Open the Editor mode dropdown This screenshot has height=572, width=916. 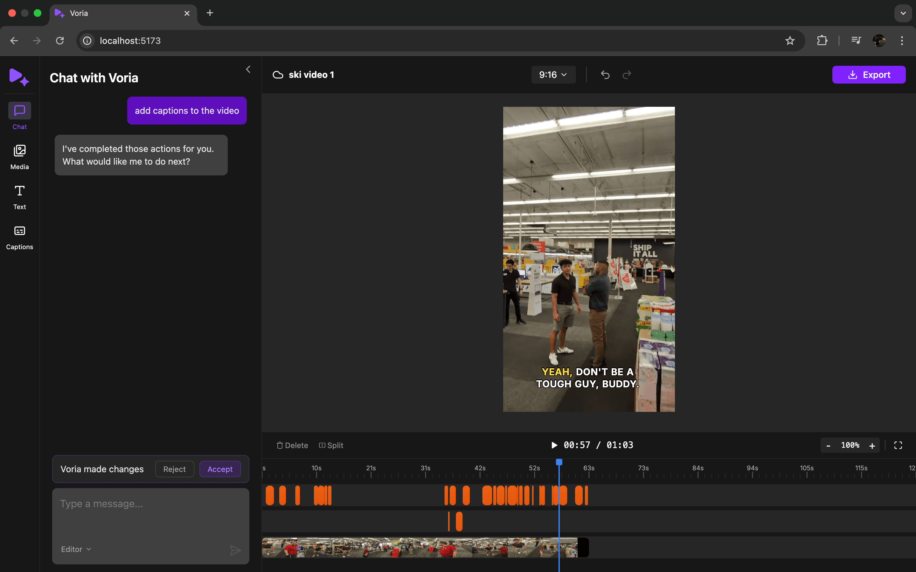pyautogui.click(x=76, y=549)
